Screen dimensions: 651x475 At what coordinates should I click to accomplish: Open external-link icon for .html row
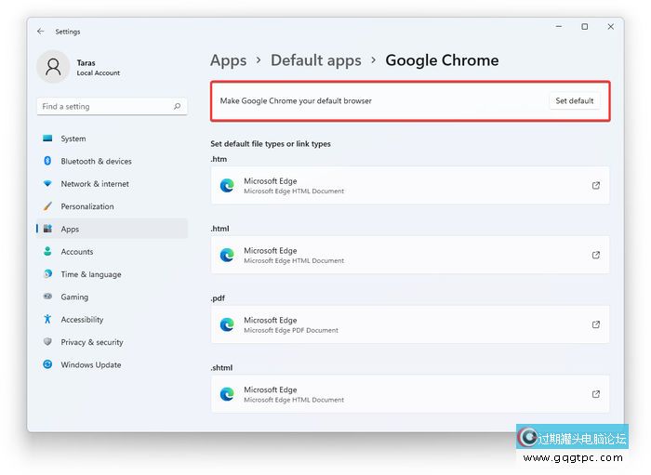pyautogui.click(x=596, y=255)
